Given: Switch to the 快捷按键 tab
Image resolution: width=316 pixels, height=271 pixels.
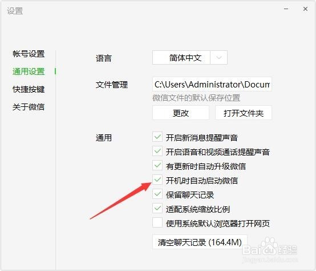Looking at the screenshot, I should click(x=29, y=89).
